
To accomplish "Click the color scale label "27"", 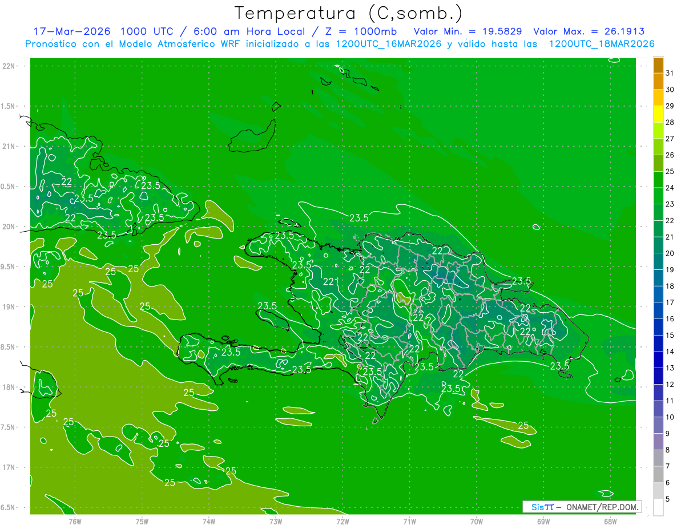I will pyautogui.click(x=670, y=139).
